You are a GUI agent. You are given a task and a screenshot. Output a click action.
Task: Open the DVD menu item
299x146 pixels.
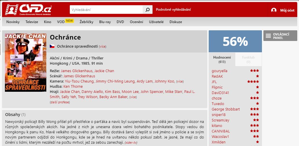(120, 22)
